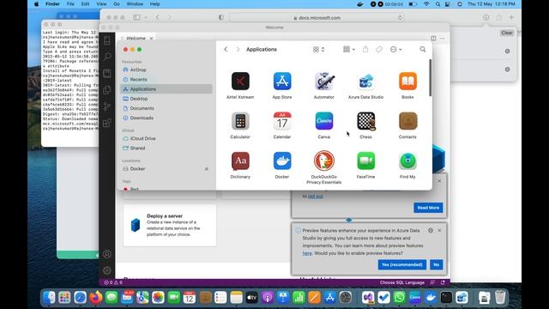The image size is (549, 309).
Task: Select the Calendar app in Applications folder
Action: [282, 121]
